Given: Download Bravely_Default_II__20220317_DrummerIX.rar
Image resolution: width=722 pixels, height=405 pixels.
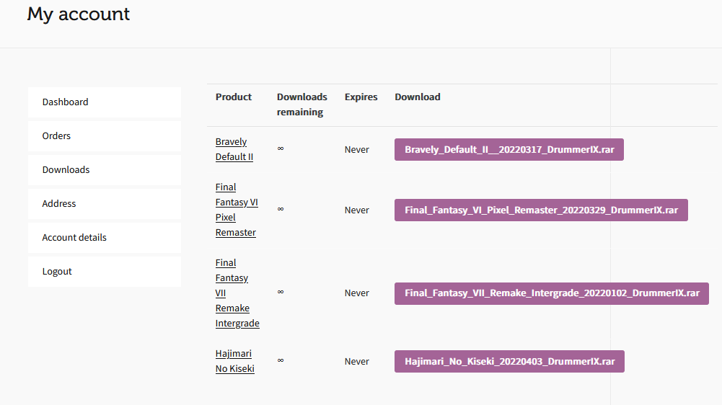Looking at the screenshot, I should point(509,150).
